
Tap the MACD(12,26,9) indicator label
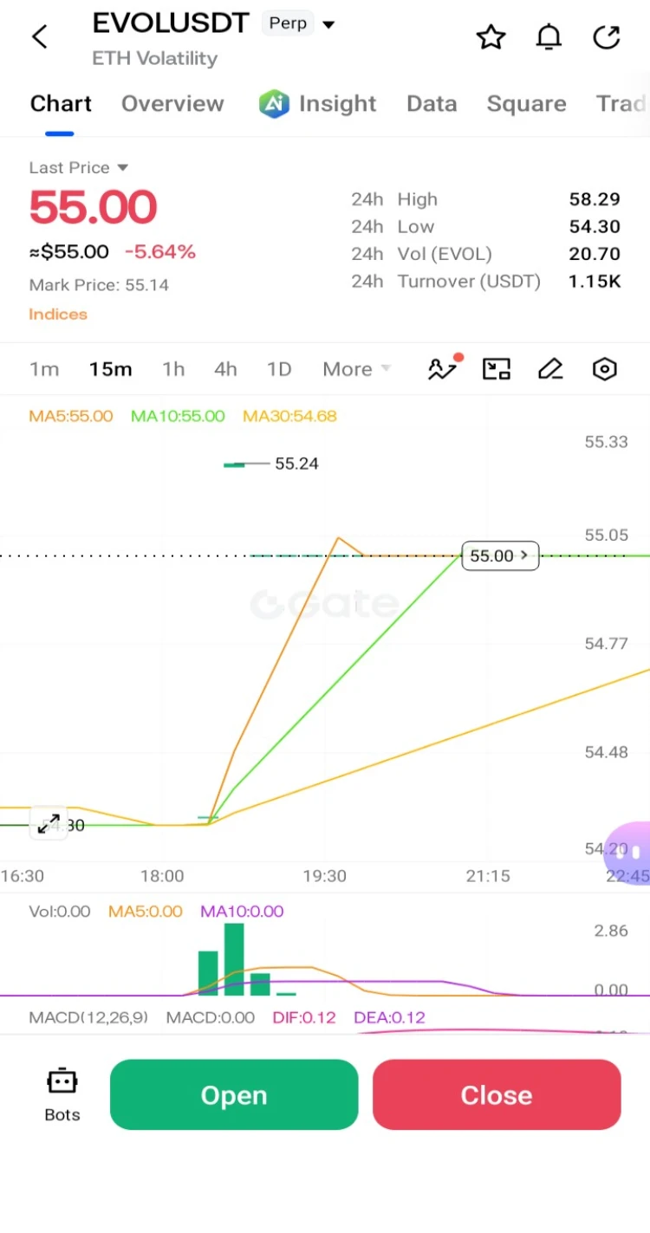click(x=88, y=1017)
